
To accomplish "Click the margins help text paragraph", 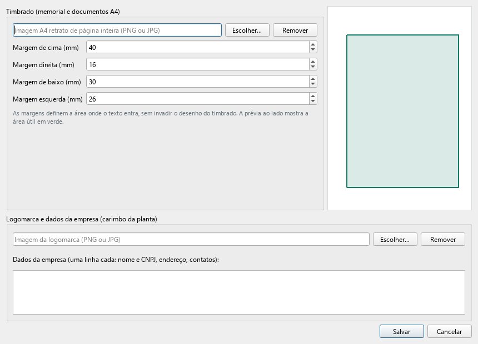I will coord(161,117).
